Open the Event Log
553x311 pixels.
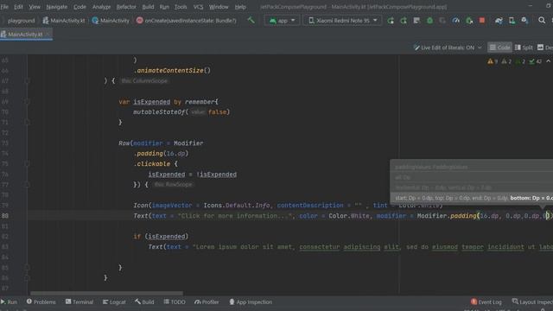pos(486,301)
